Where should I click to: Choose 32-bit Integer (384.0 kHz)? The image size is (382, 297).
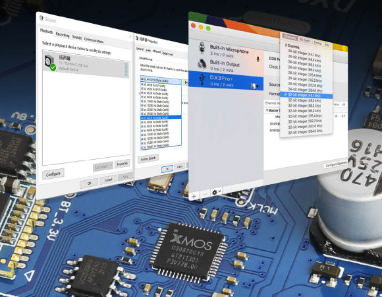pos(304,131)
